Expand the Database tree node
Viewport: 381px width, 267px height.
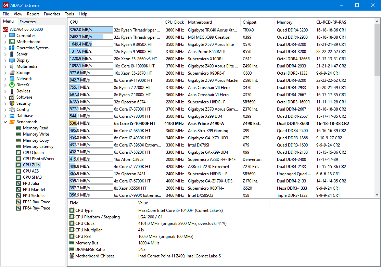click(x=5, y=116)
